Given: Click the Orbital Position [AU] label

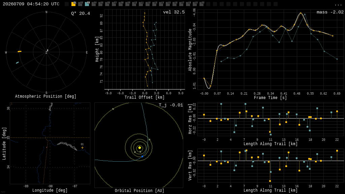Looking at the screenshot, I should [x=139, y=191].
